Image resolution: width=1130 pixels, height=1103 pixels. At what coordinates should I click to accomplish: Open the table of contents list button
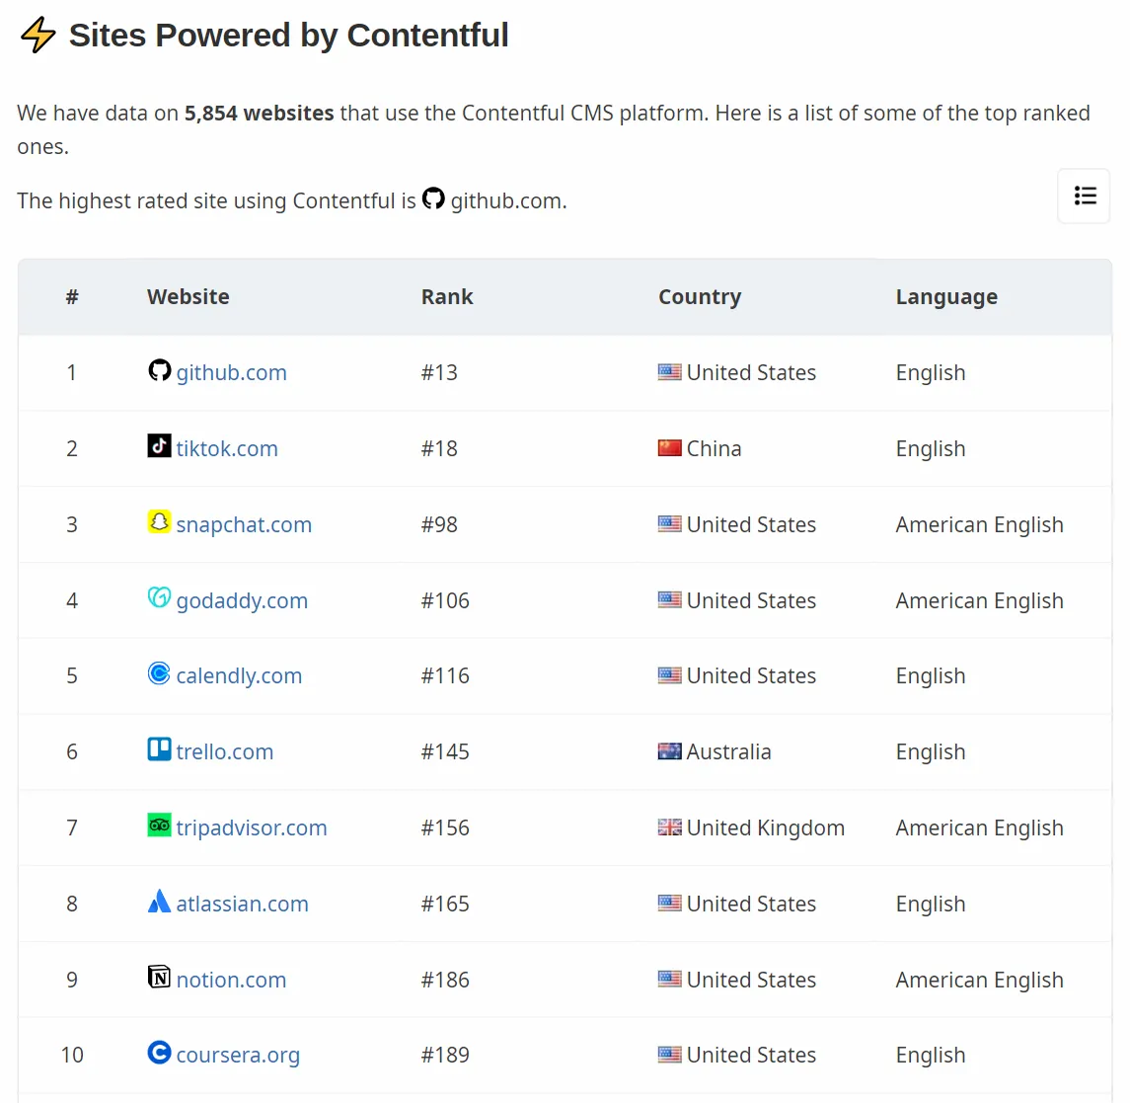(x=1084, y=197)
